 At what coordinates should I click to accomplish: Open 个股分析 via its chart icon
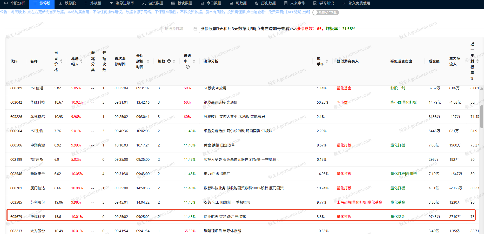coord(6,3)
